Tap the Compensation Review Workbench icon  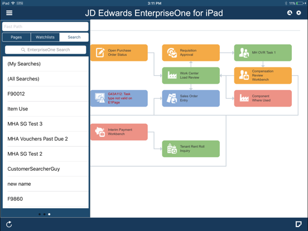pos(244,75)
